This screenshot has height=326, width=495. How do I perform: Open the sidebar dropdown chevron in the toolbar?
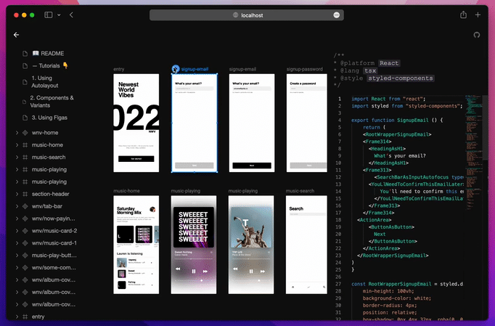(x=59, y=15)
